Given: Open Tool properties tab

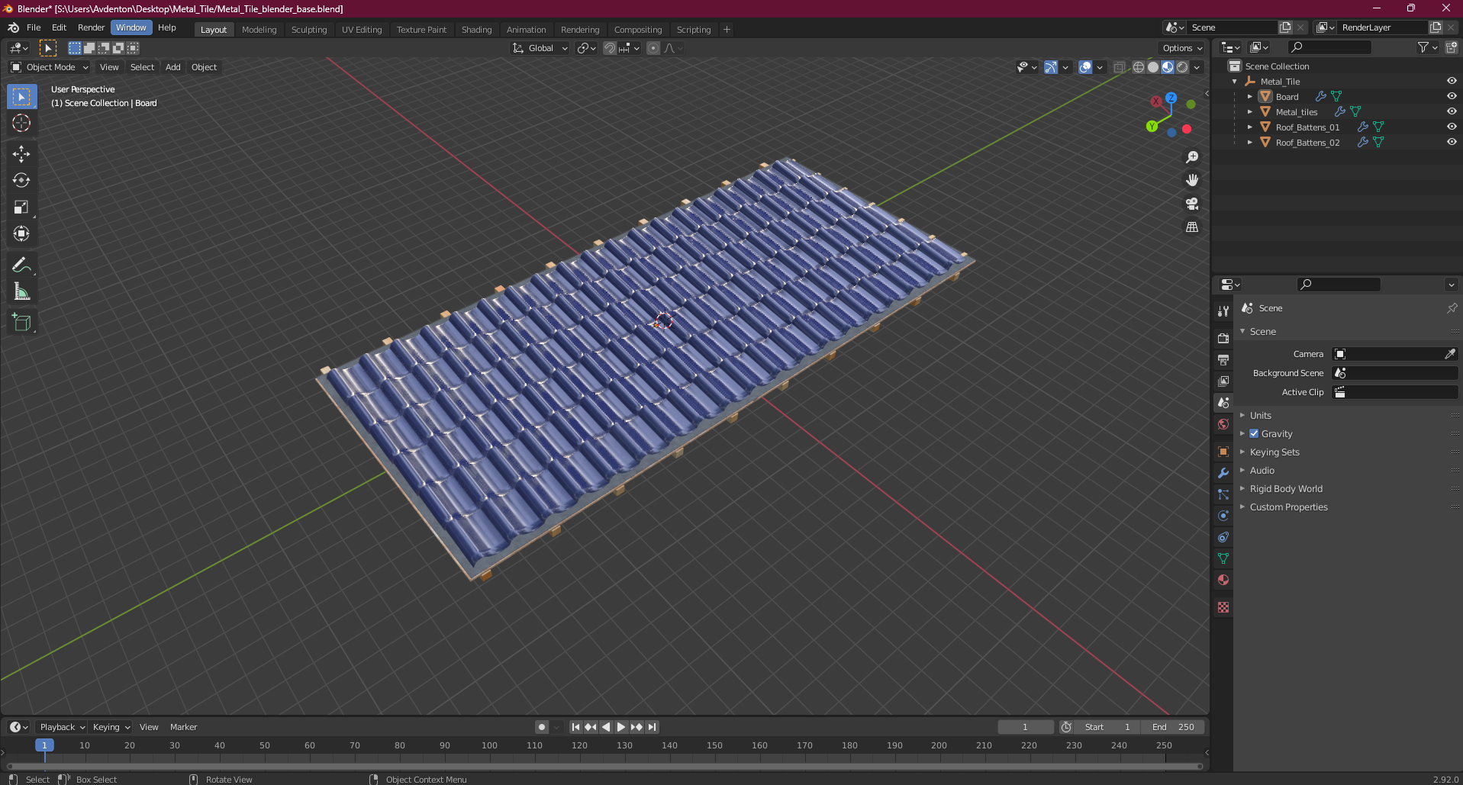Looking at the screenshot, I should pos(1223,310).
